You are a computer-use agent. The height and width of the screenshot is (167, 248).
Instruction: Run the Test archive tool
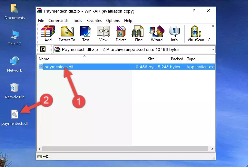tap(85, 34)
